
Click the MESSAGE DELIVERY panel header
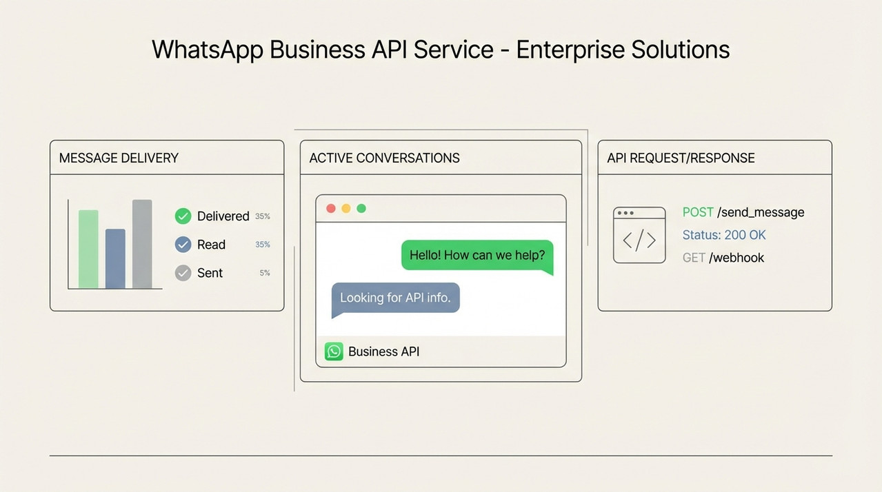pyautogui.click(x=167, y=158)
